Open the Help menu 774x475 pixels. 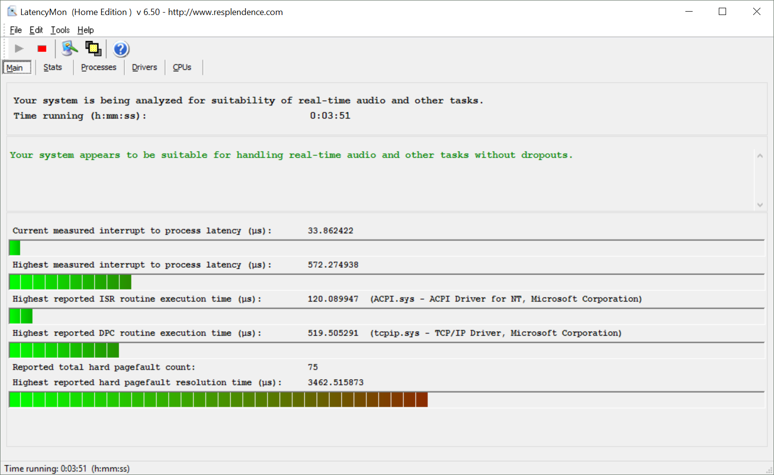[x=85, y=30]
